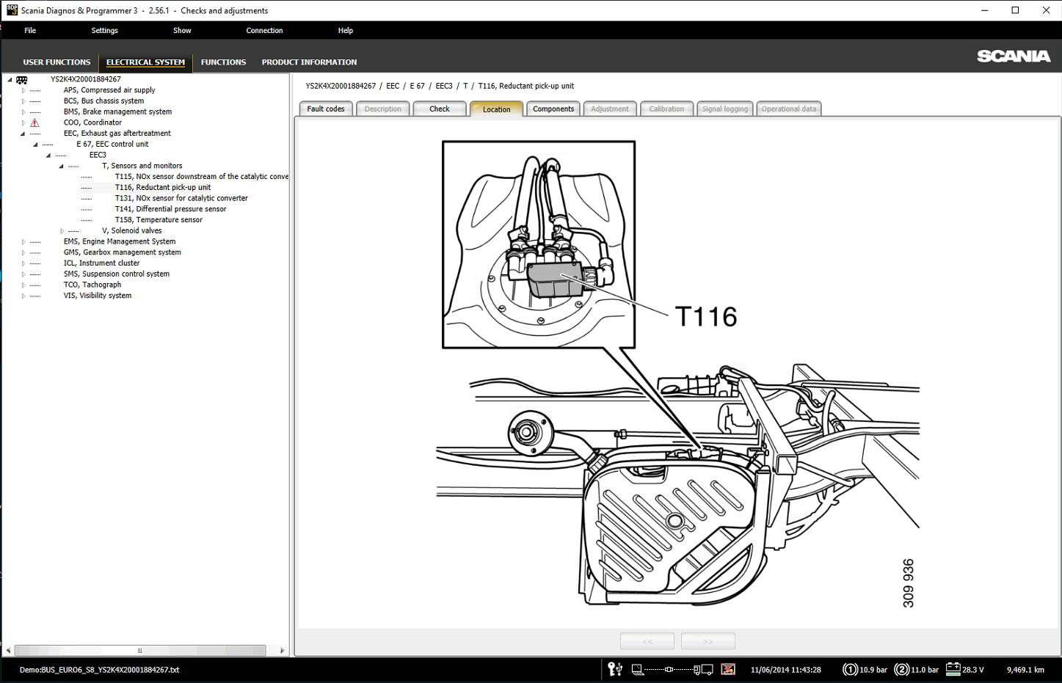The image size is (1062, 683).
Task: Click the 11/06/2014 11:43:28 timestamp
Action: pos(785,670)
